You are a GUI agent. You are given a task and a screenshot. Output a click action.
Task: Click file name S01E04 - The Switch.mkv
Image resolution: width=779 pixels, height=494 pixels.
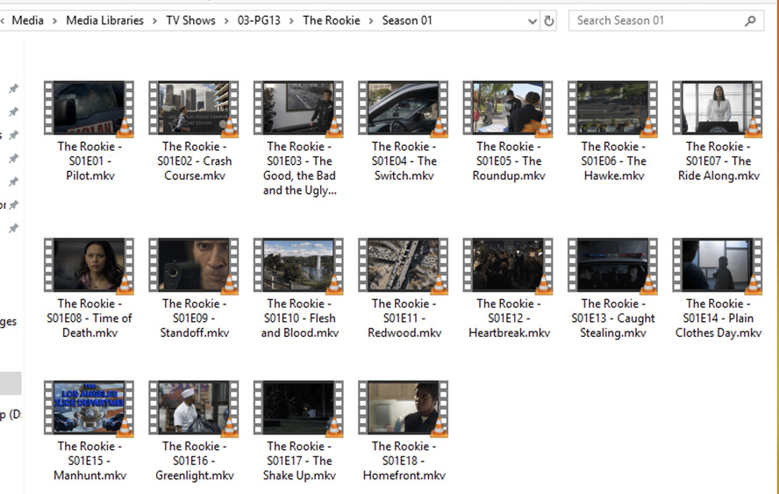(x=404, y=161)
